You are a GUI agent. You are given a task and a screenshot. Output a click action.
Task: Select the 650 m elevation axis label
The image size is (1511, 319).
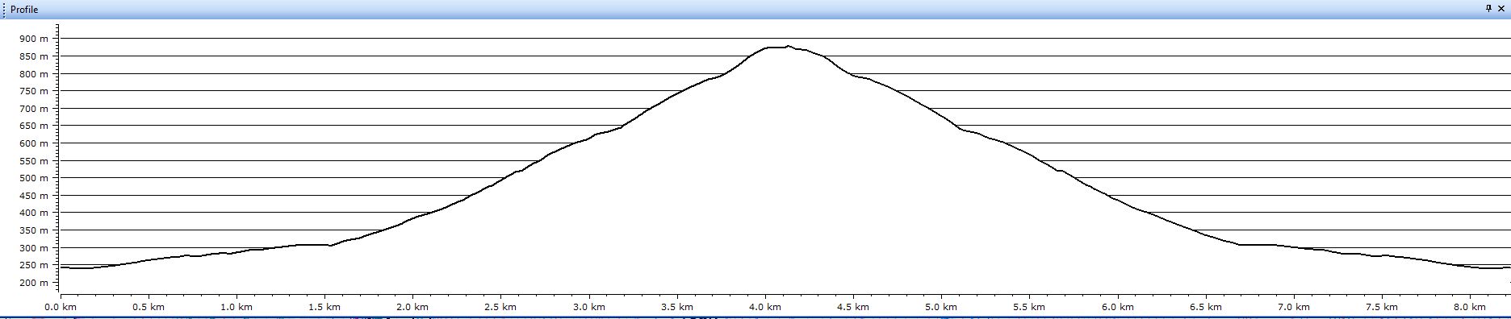pyautogui.click(x=34, y=126)
